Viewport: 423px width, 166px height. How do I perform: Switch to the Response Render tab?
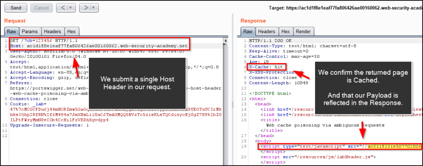tap(303, 31)
